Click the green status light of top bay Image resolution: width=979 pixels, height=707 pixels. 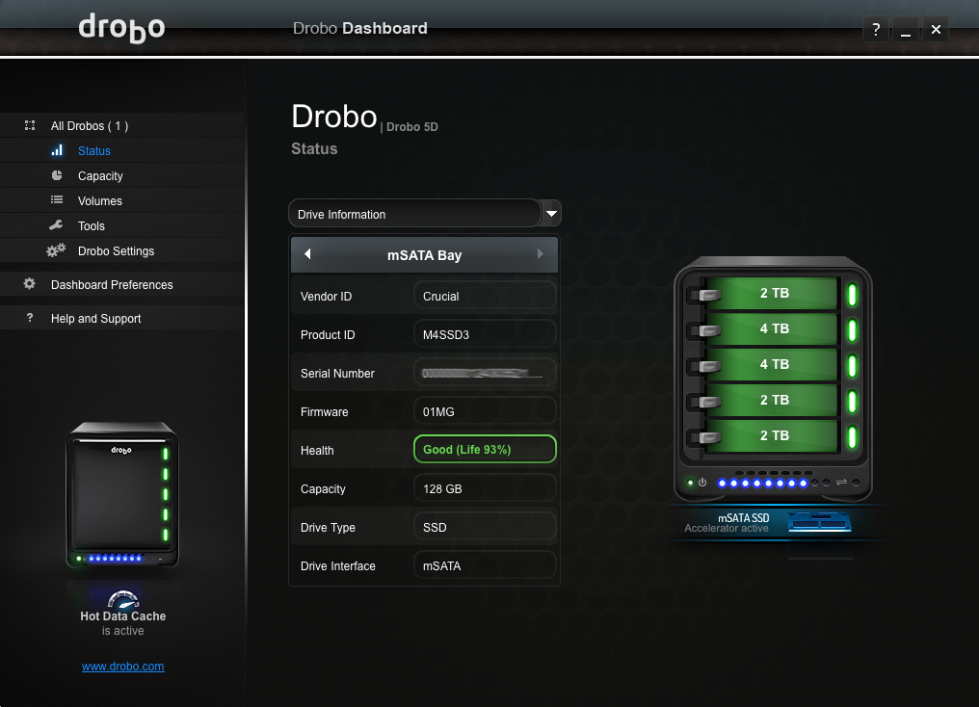pos(852,295)
